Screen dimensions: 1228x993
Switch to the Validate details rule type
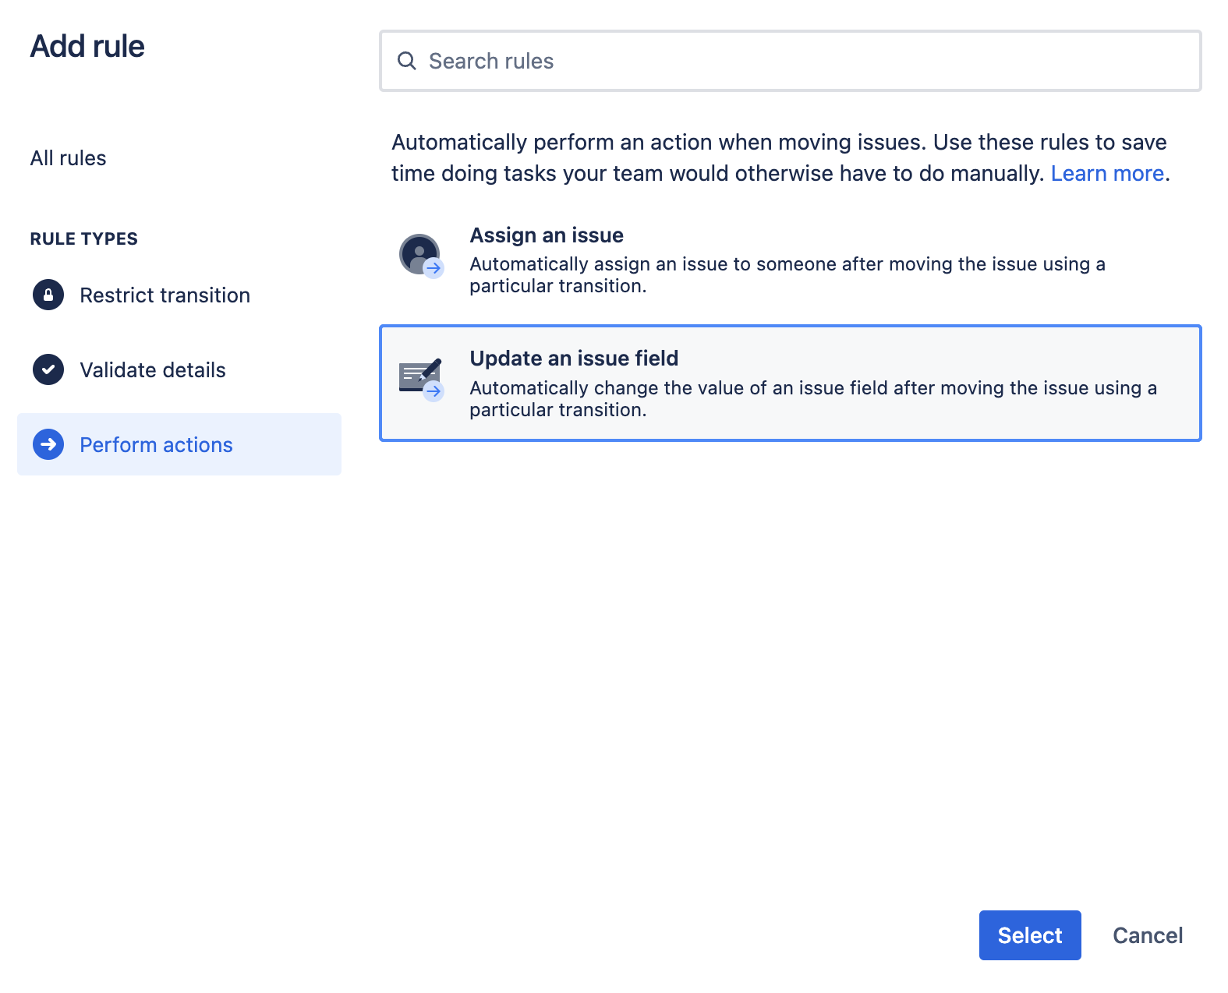pyautogui.click(x=153, y=370)
